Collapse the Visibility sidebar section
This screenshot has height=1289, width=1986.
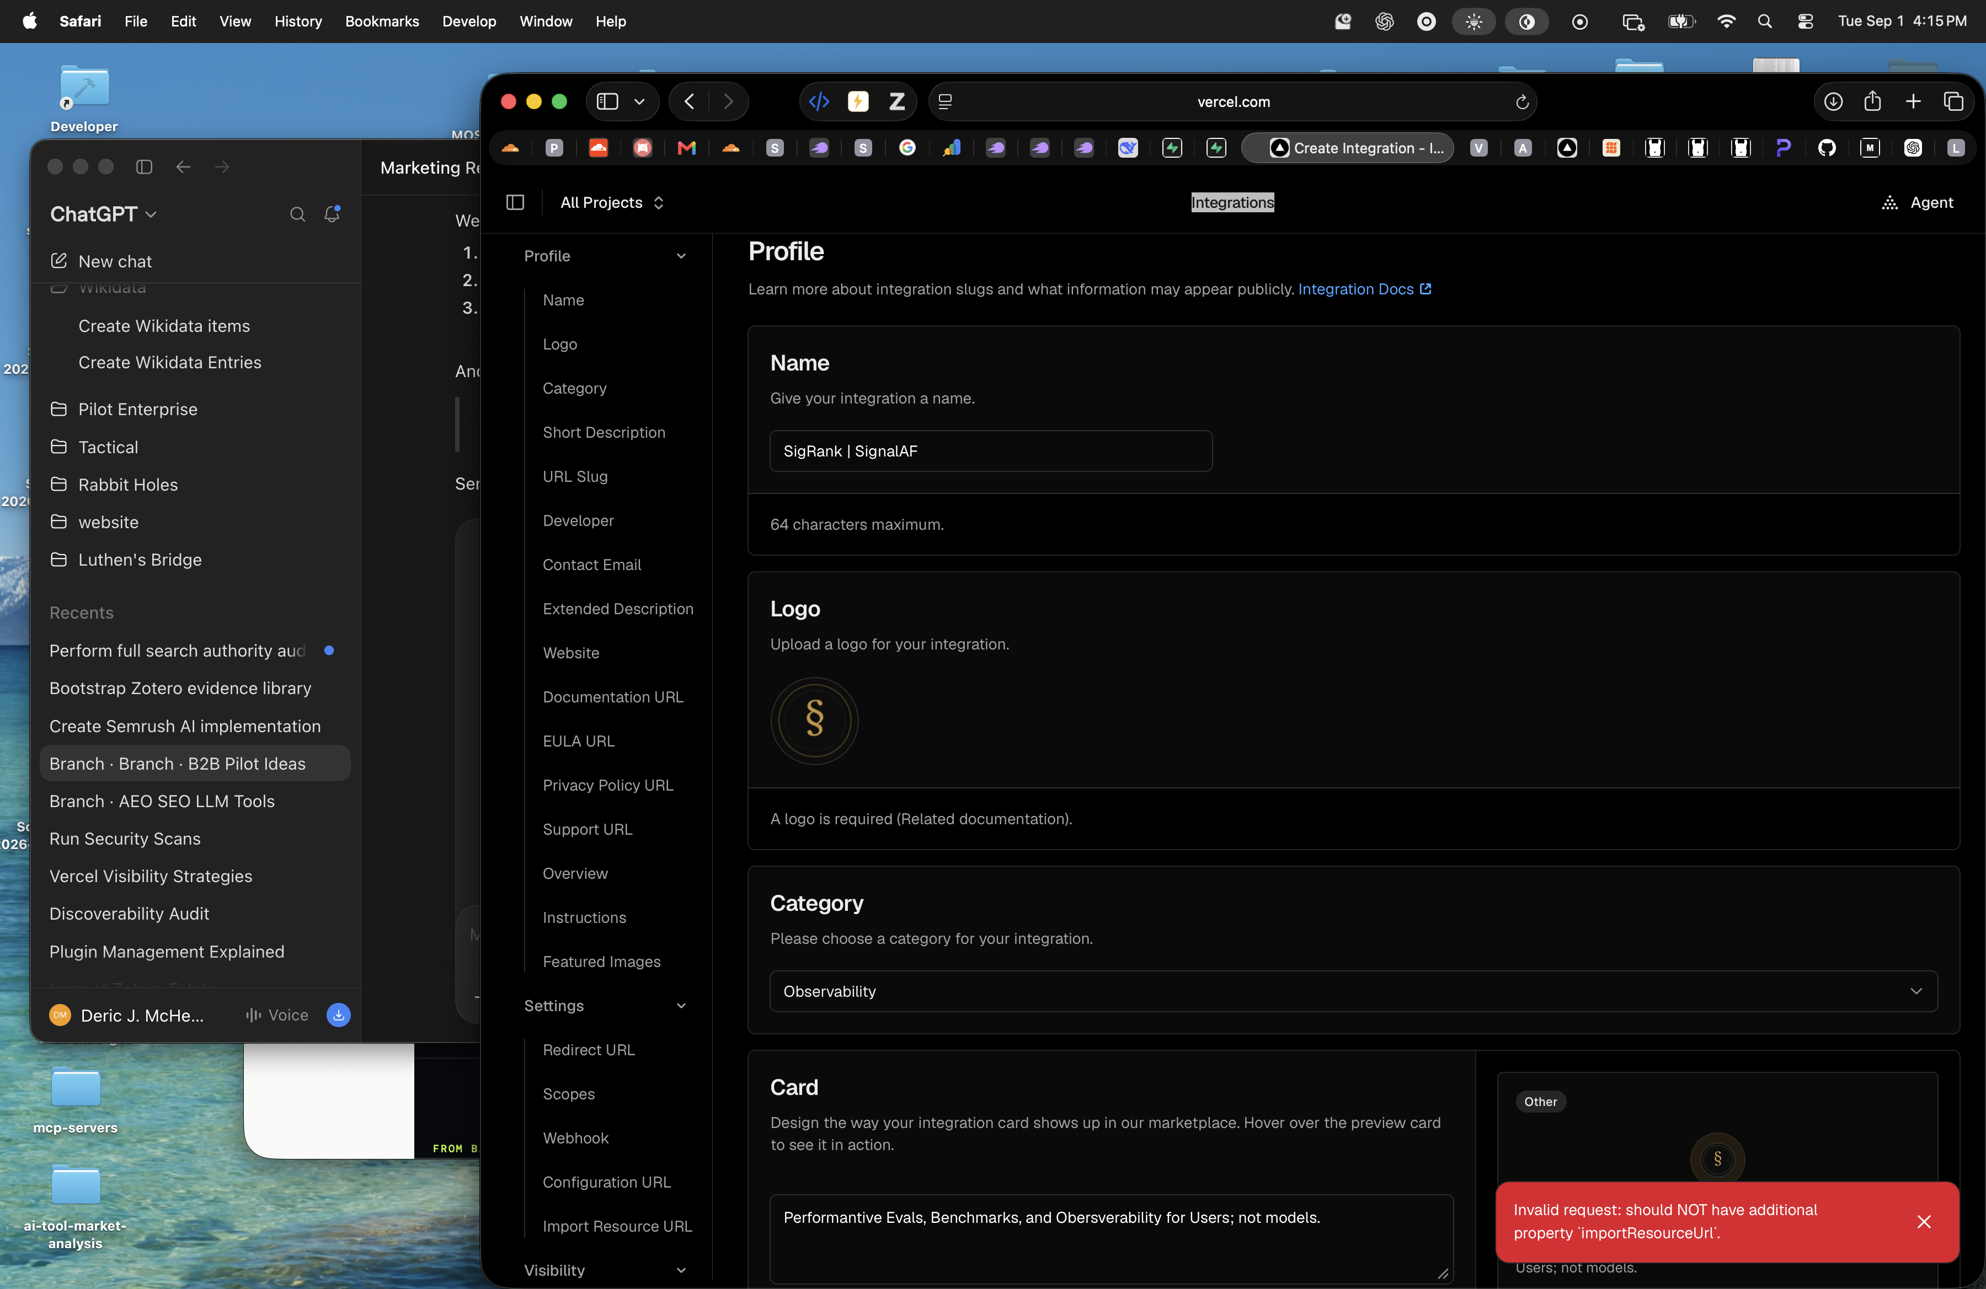click(x=681, y=1270)
